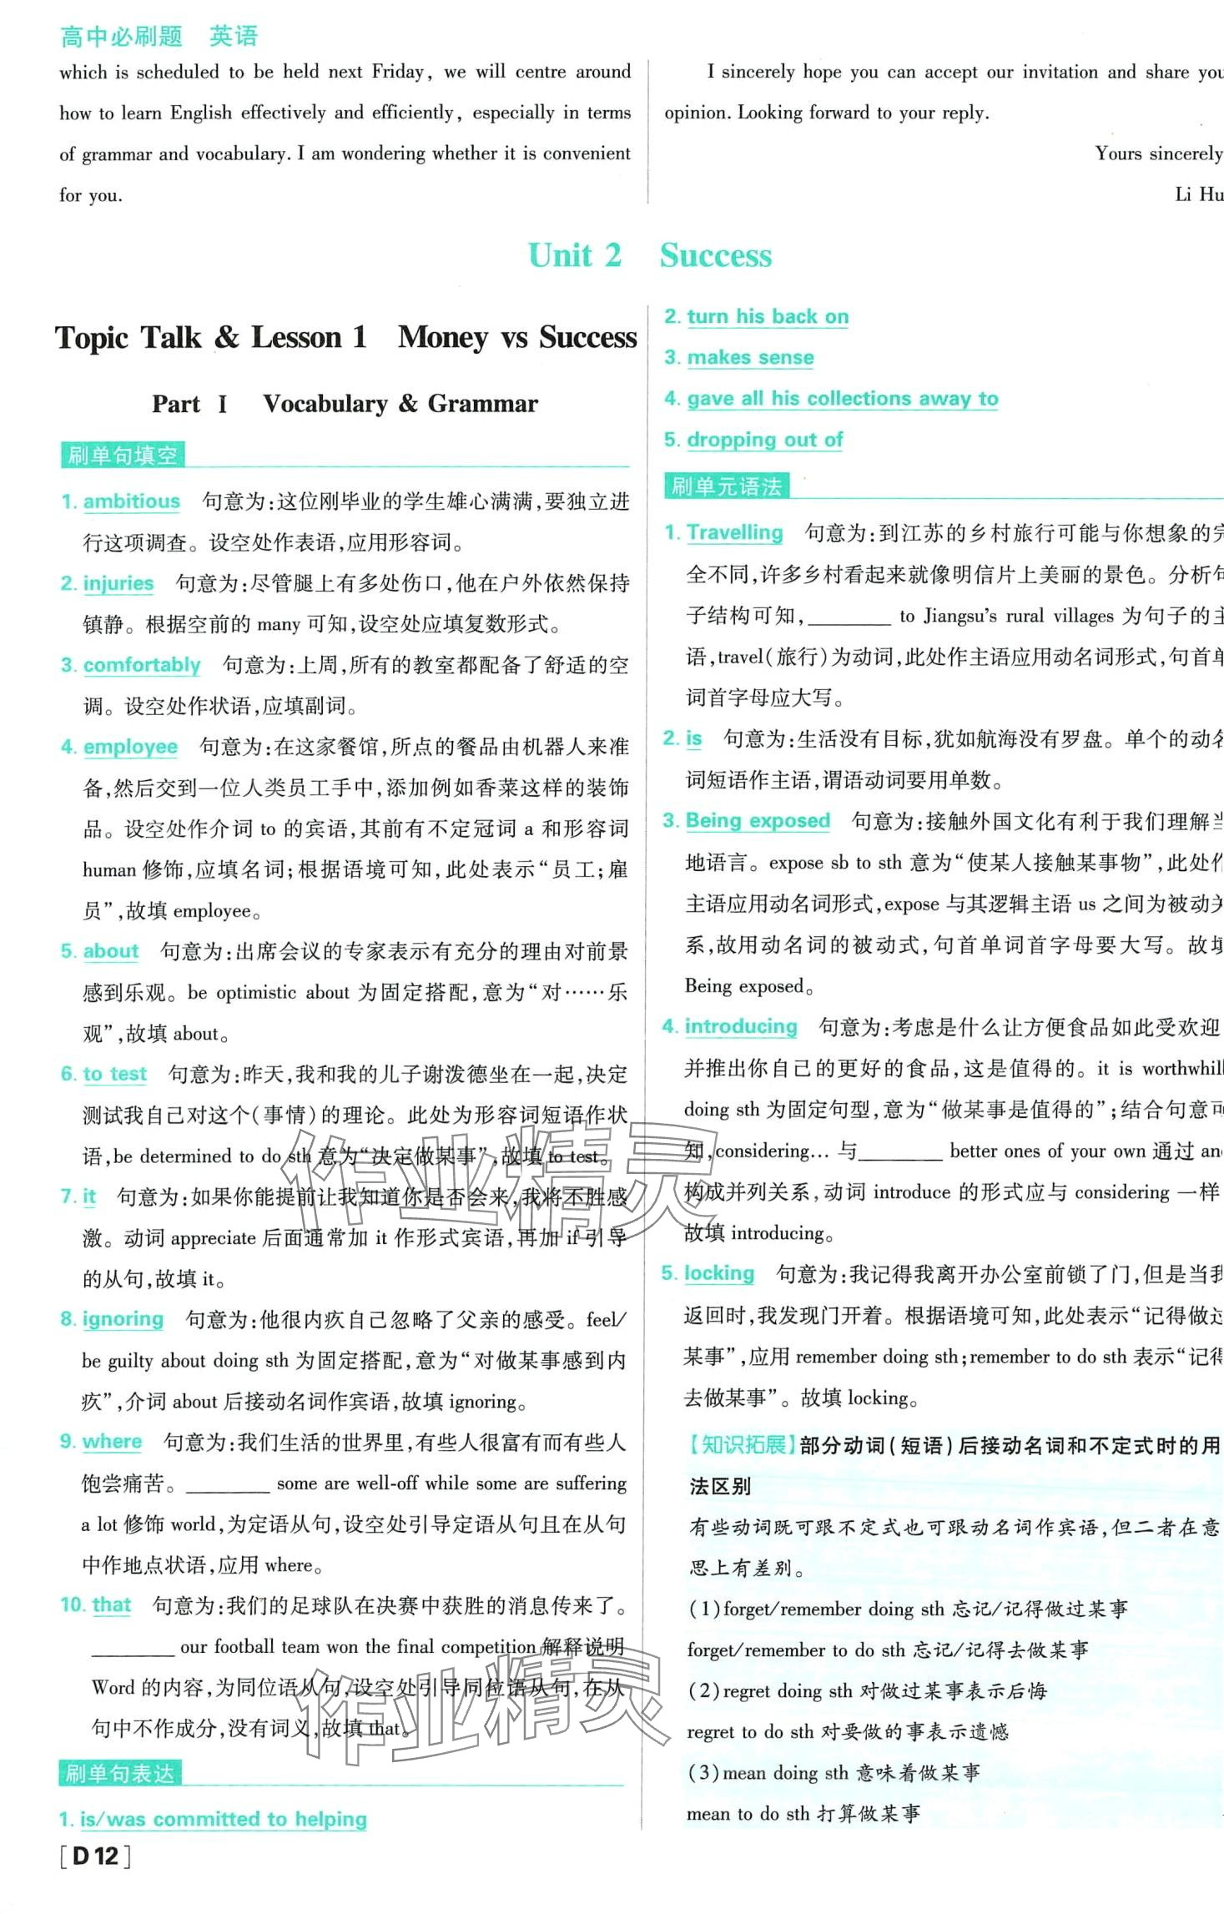The width and height of the screenshot is (1224, 1914).
Task: Click the answer 'Travelling'
Action: 735,532
